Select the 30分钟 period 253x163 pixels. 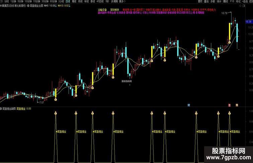(x=45, y=1)
